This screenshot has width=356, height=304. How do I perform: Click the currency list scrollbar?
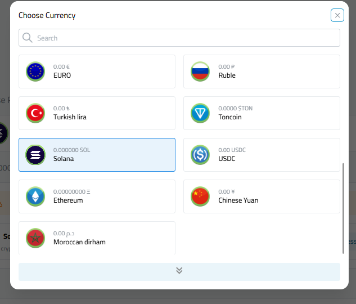pos(343,208)
